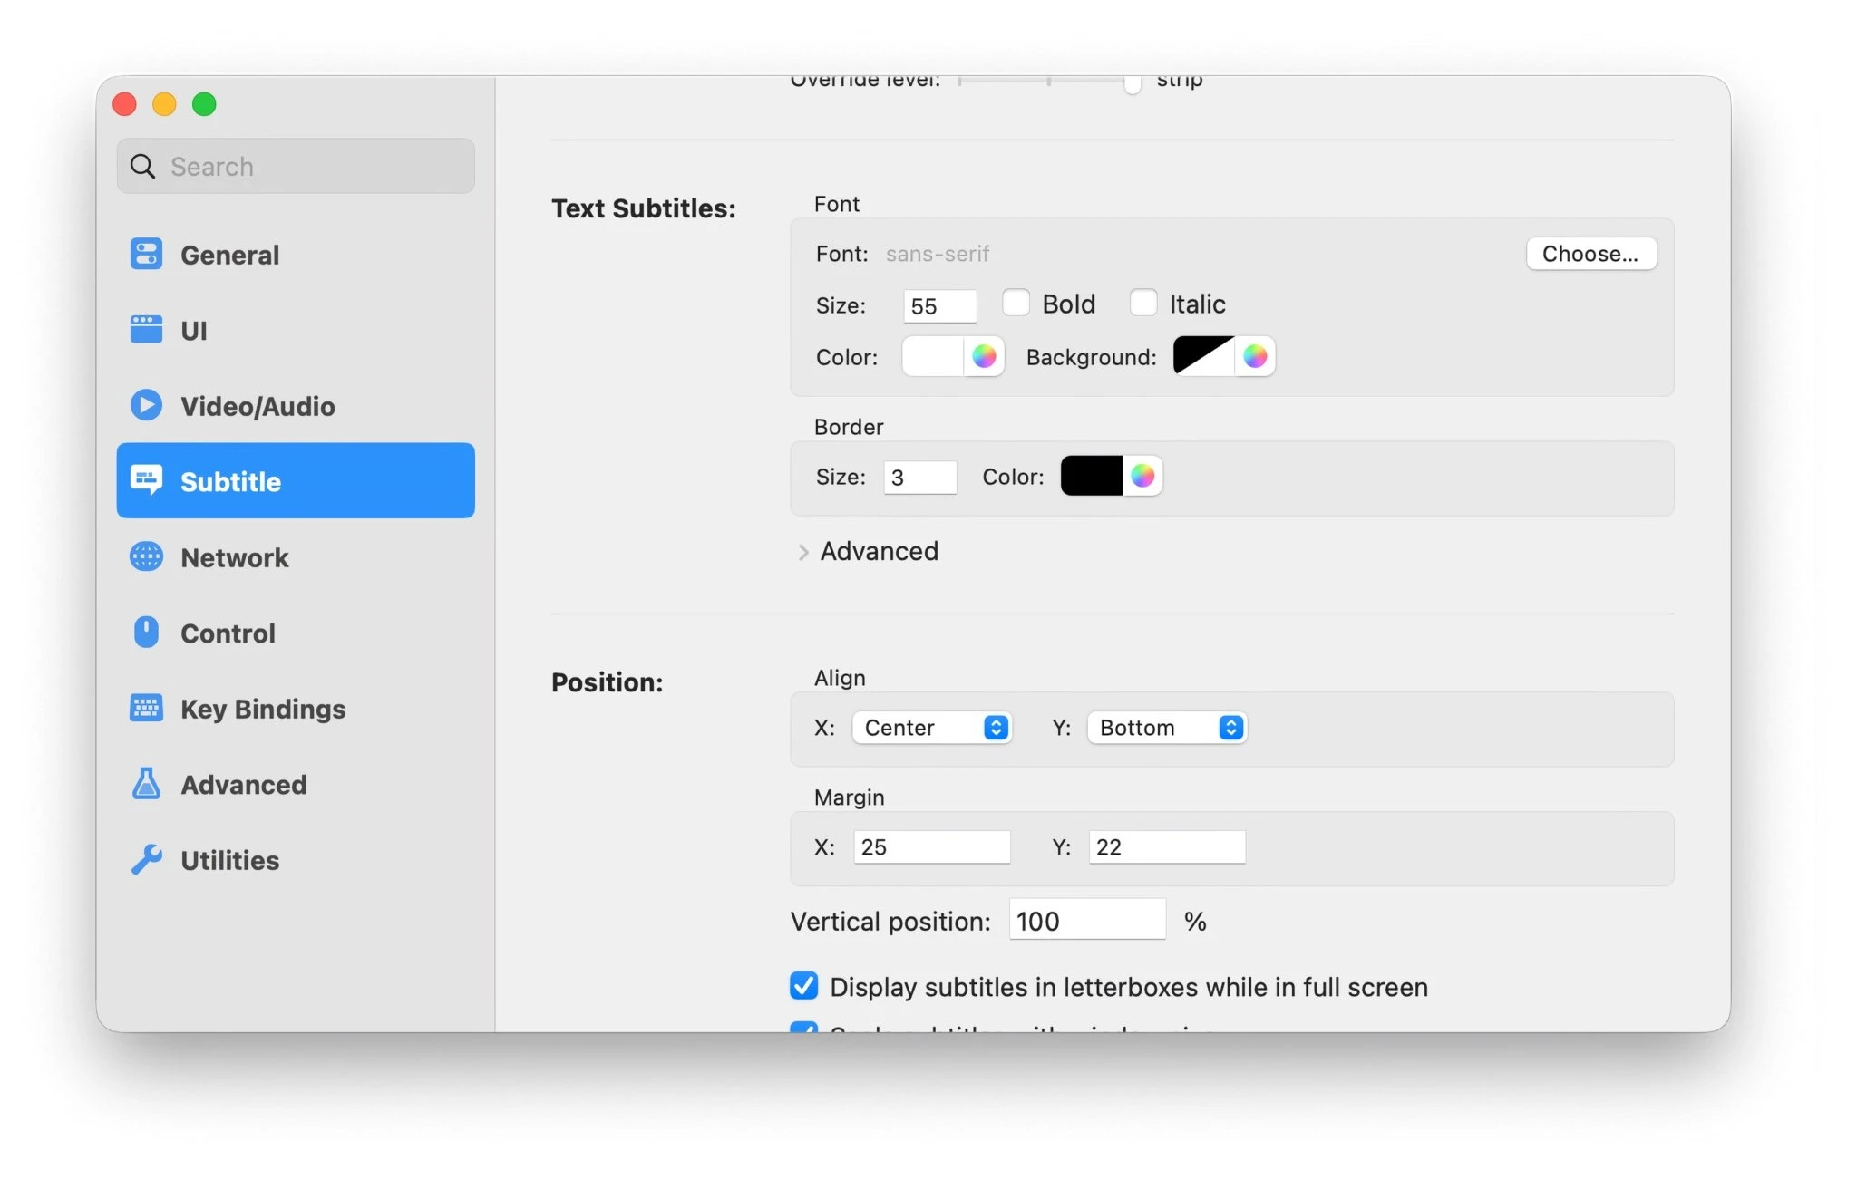Open the X align Center dropdown
1857x1179 pixels.
931,728
